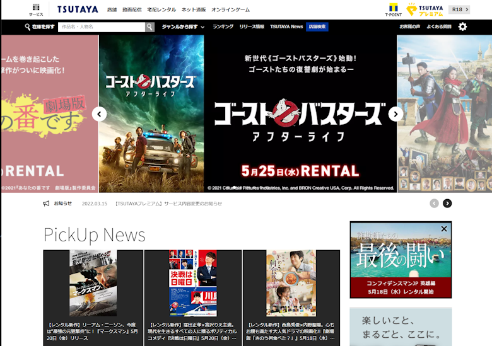Read the 窪田正孝×宮沢りえ article text
The height and width of the screenshot is (346, 492).
(192, 332)
